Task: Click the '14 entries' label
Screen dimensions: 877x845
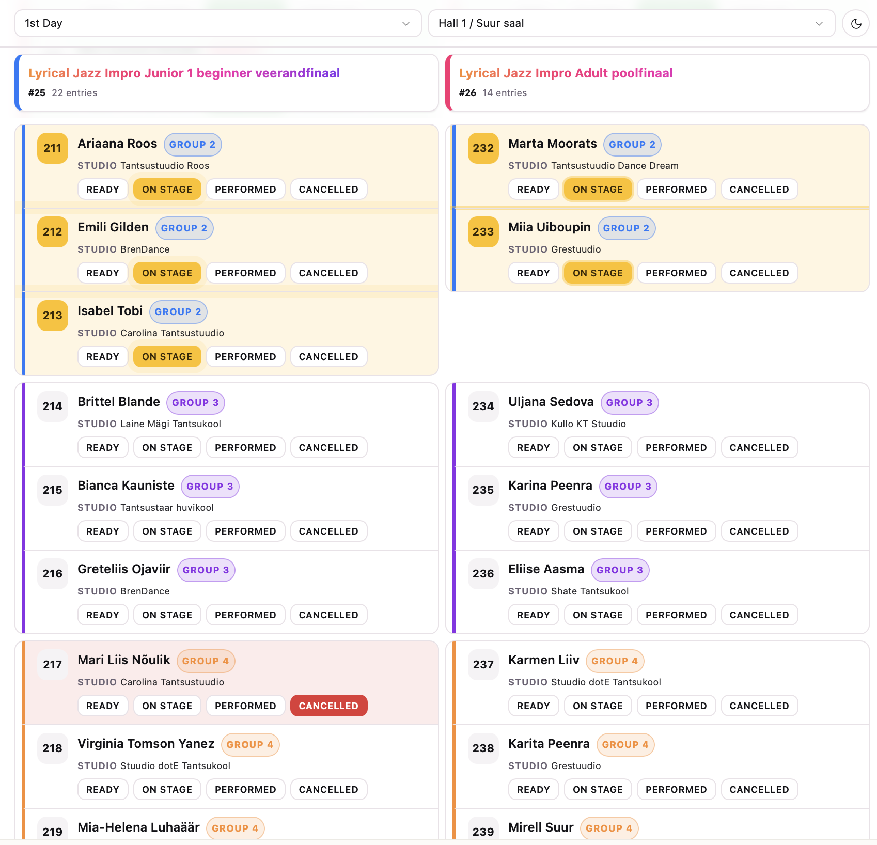Action: 505,93
